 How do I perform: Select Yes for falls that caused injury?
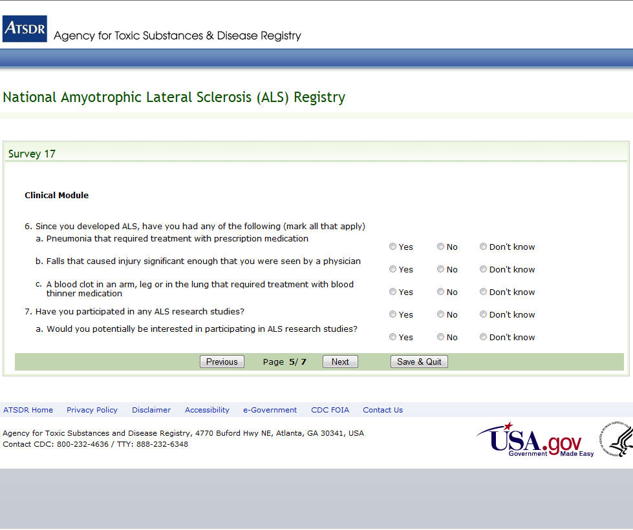tap(392, 269)
